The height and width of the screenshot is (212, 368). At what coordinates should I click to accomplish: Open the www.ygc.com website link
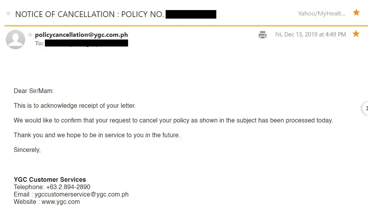pos(60,202)
